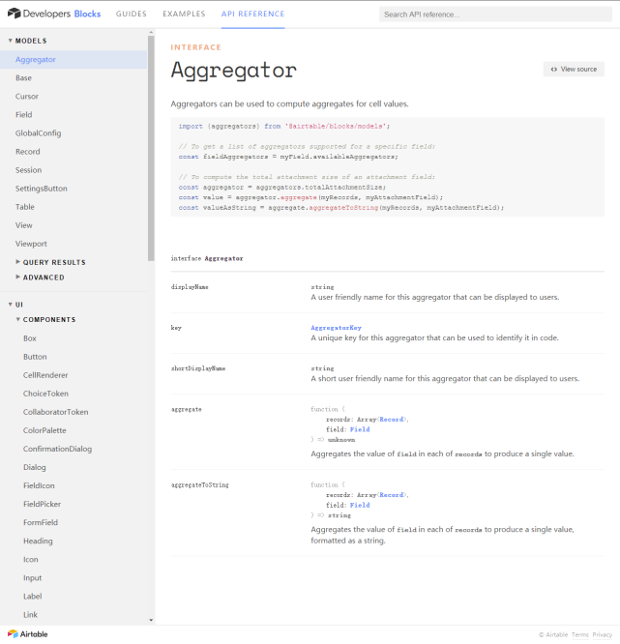The height and width of the screenshot is (644, 620).
Task: Click the sidebar scroll down arrow
Action: tap(151, 620)
